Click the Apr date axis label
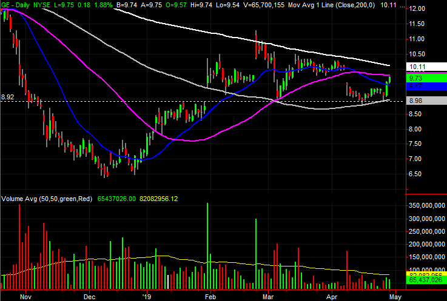Viewport: 447px width, 301px height. point(332,297)
